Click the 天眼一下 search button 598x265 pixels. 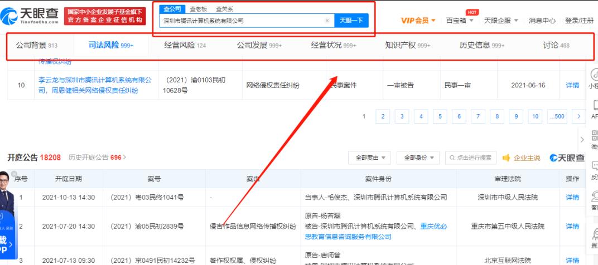tap(351, 21)
